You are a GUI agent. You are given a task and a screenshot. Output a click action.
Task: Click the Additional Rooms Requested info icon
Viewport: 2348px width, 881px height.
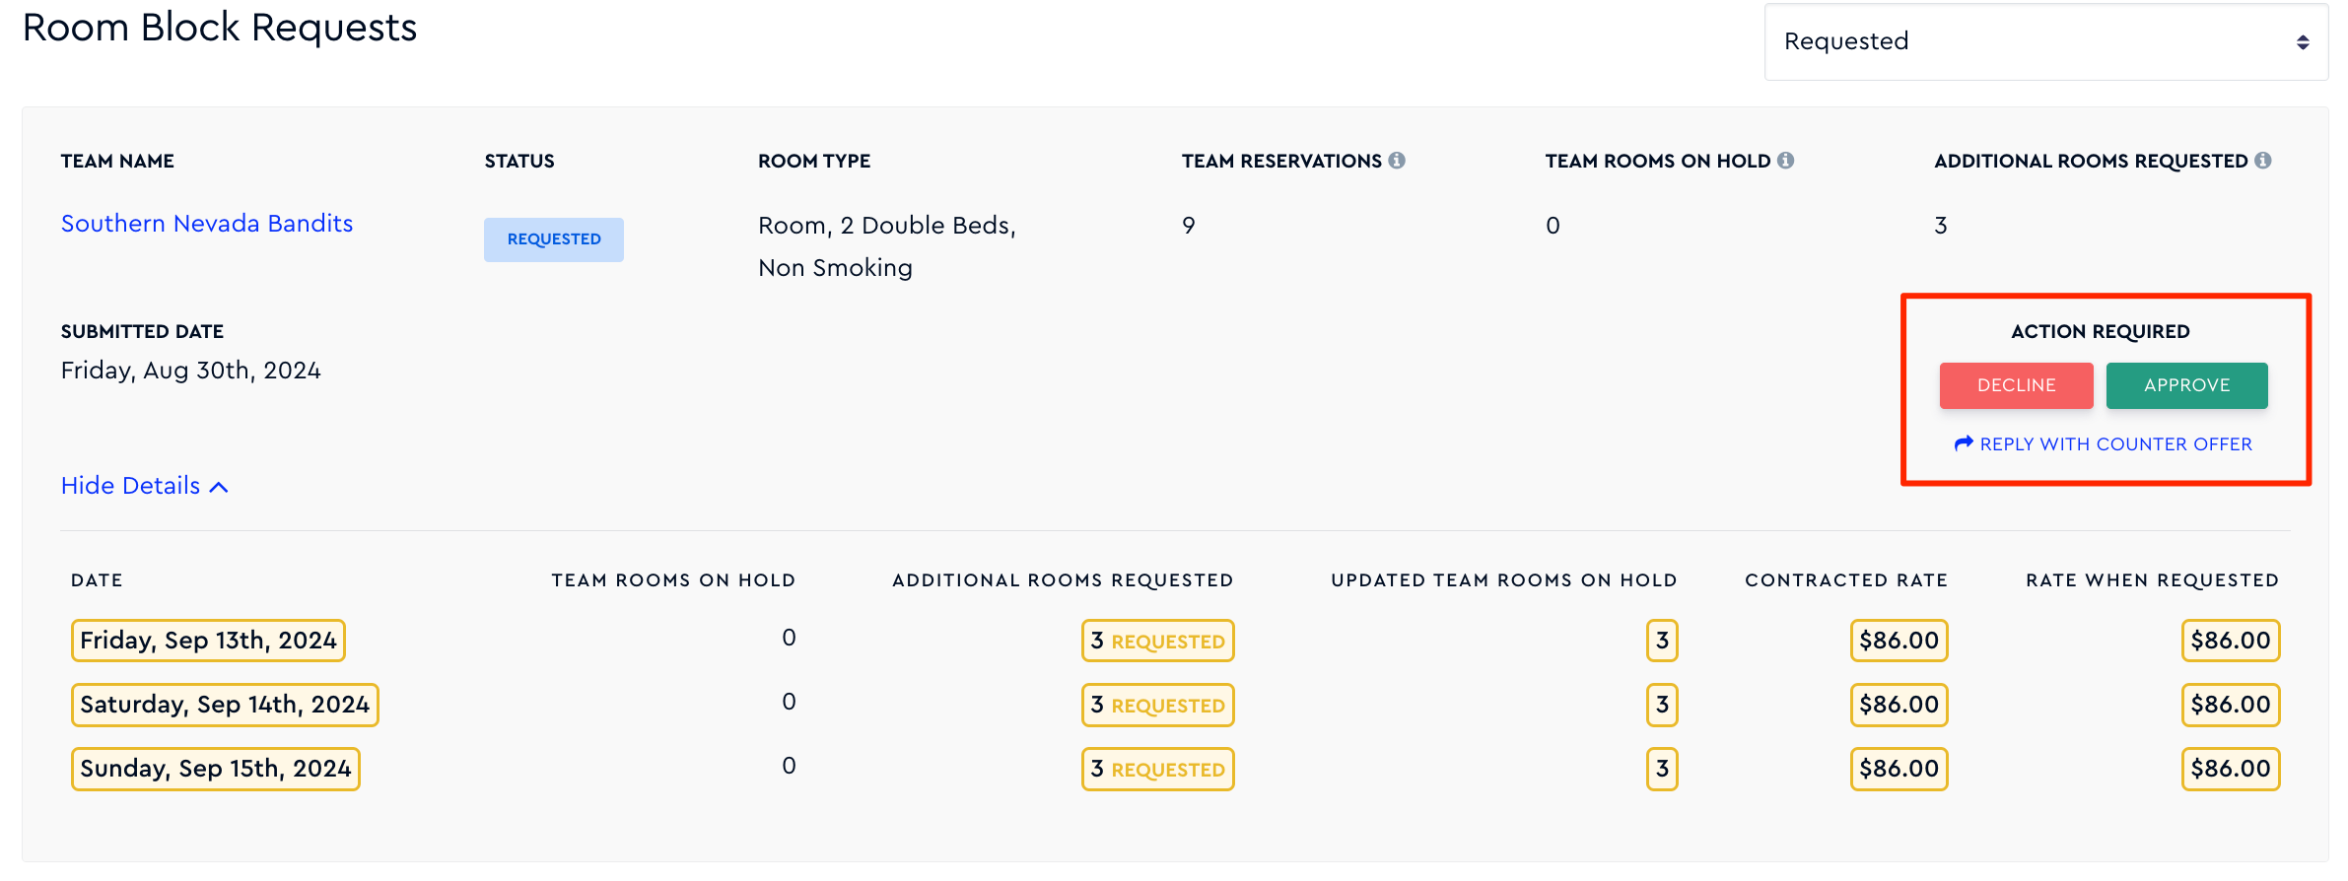(2263, 160)
